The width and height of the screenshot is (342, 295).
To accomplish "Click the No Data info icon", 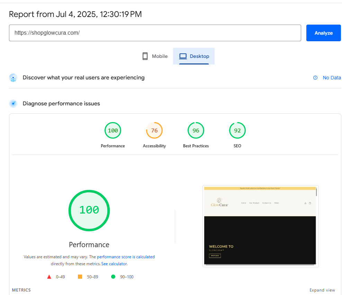I will click(315, 78).
